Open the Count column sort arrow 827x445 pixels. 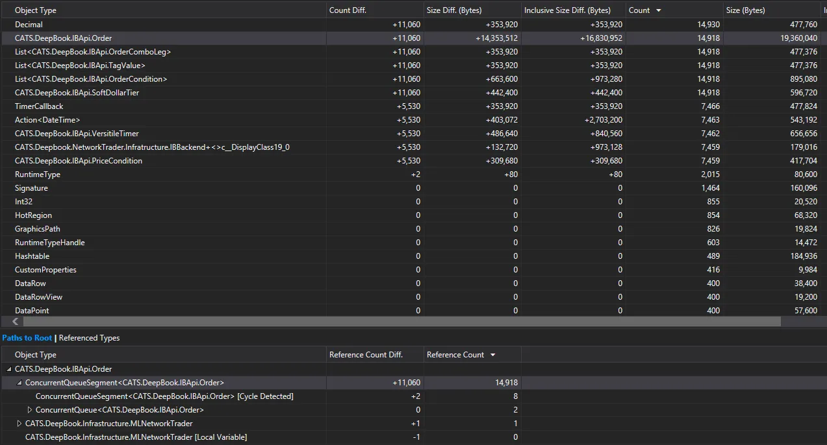[x=659, y=10]
